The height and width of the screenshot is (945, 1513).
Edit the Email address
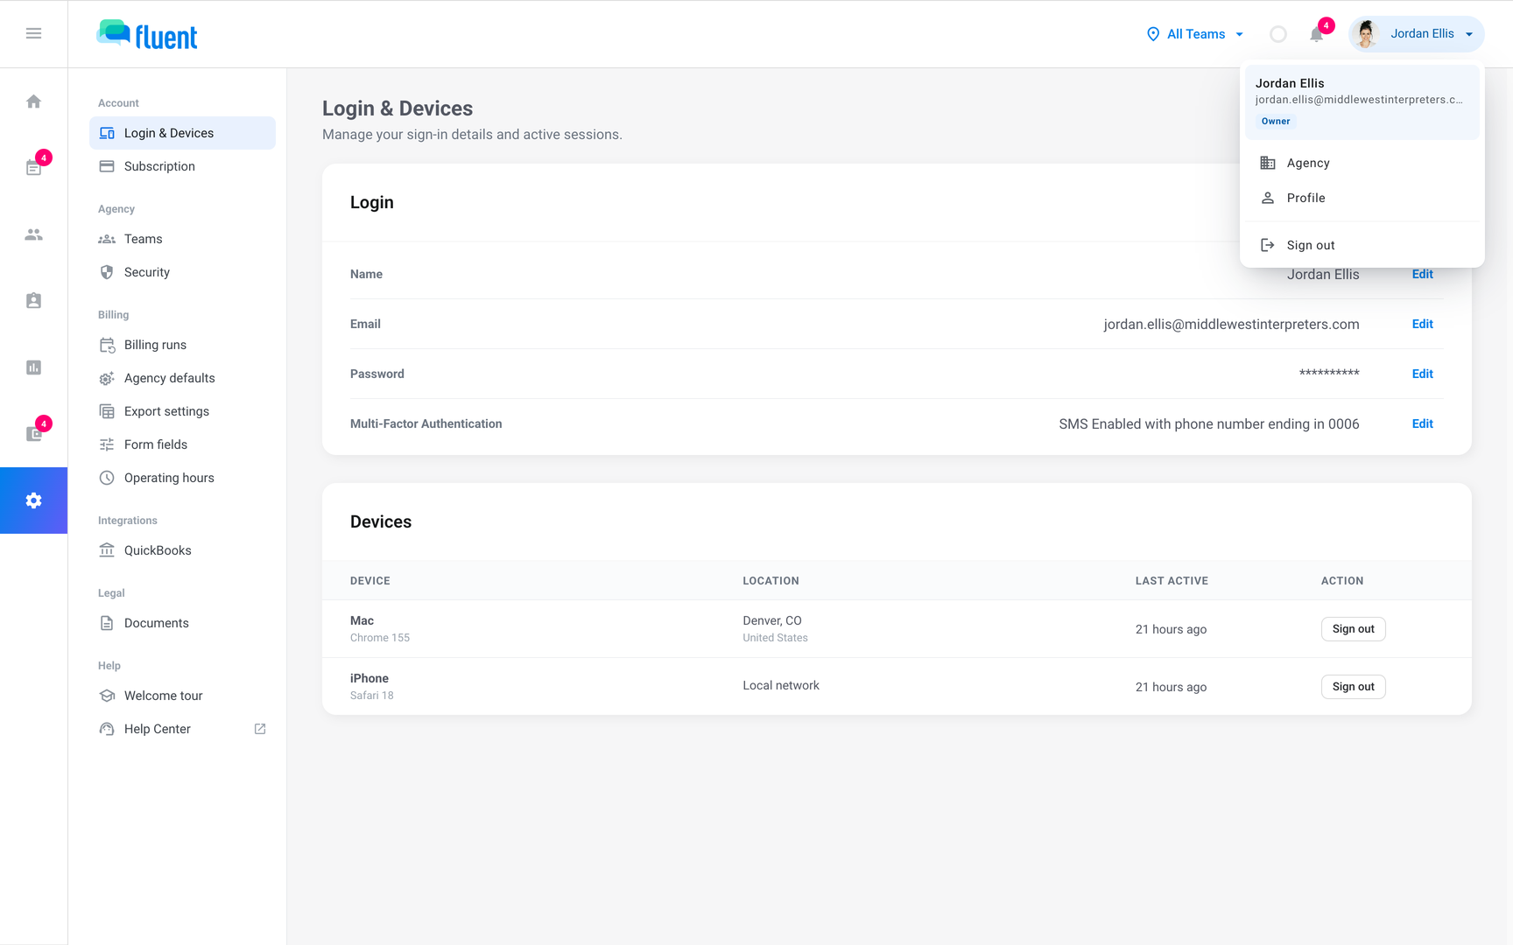[x=1422, y=324]
